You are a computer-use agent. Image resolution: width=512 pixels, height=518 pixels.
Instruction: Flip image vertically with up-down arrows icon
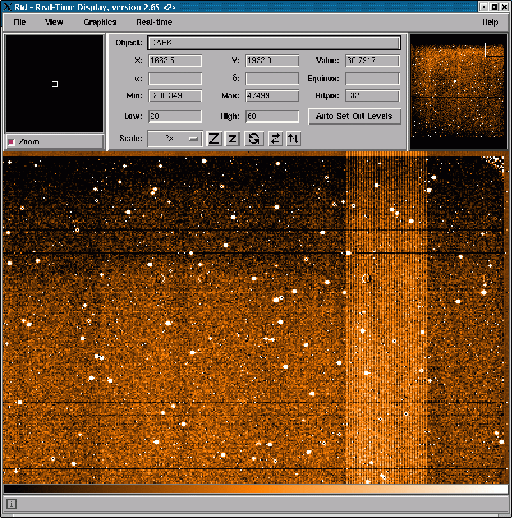tap(293, 139)
